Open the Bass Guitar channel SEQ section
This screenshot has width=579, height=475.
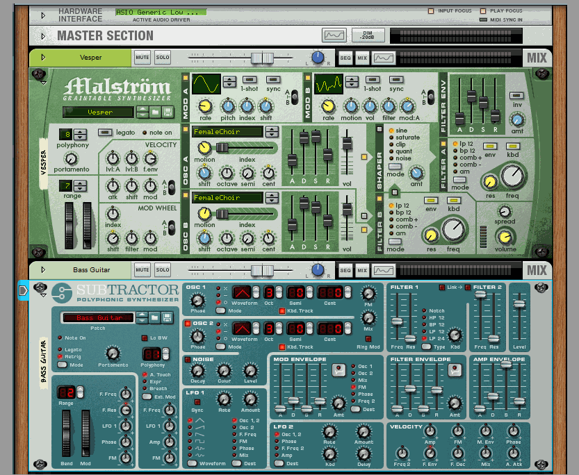click(x=345, y=270)
